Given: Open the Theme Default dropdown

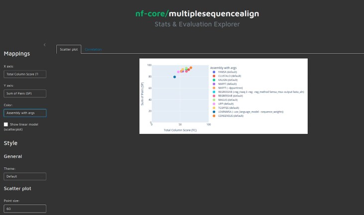Looking at the screenshot, I should 25,176.
